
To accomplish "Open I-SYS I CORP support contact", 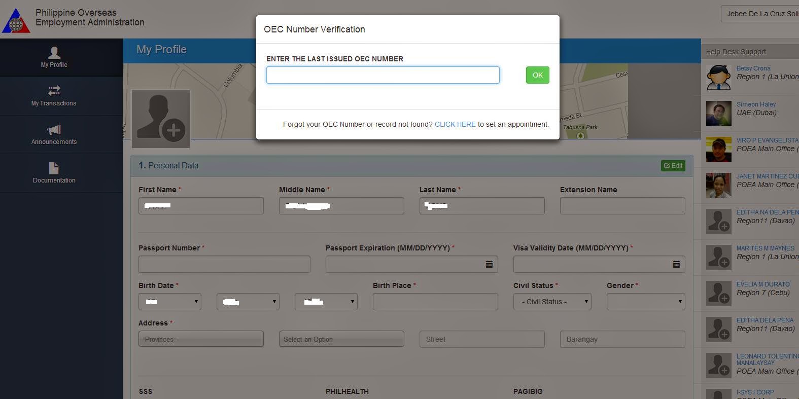I will [755, 392].
